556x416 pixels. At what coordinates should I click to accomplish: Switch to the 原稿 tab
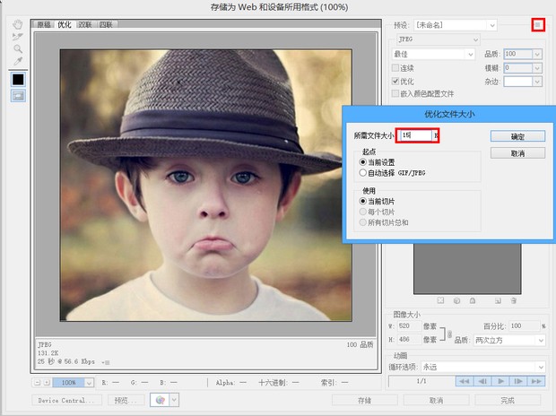44,24
